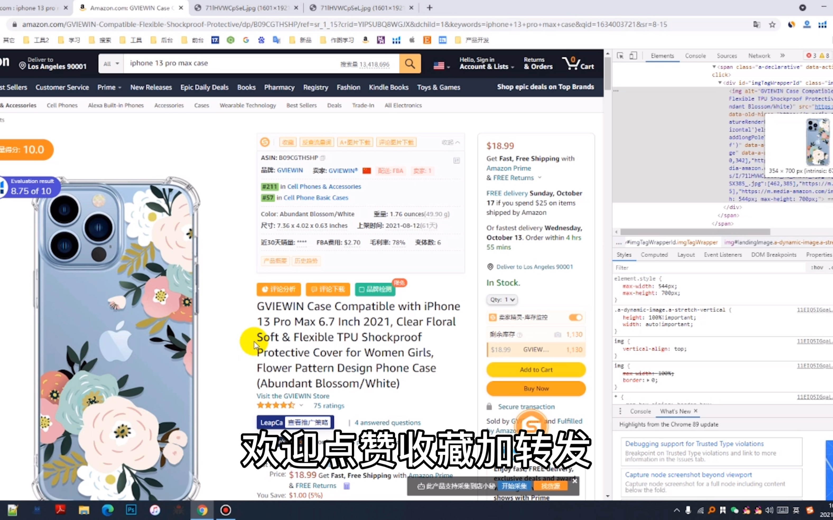Image resolution: width=833 pixels, height=520 pixels.
Task: Click the location pin beside Deliver to Los Angeles
Action: (x=22, y=65)
